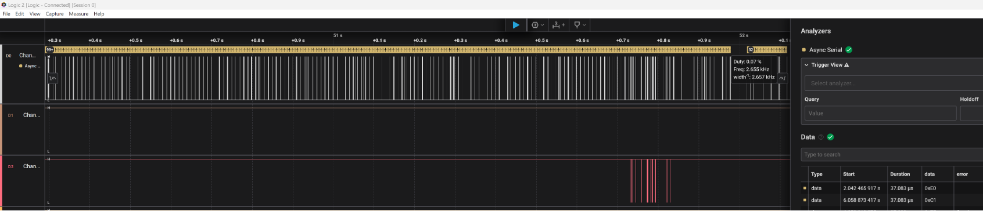
Task: Collapse the Trigger View section
Action: 806,65
